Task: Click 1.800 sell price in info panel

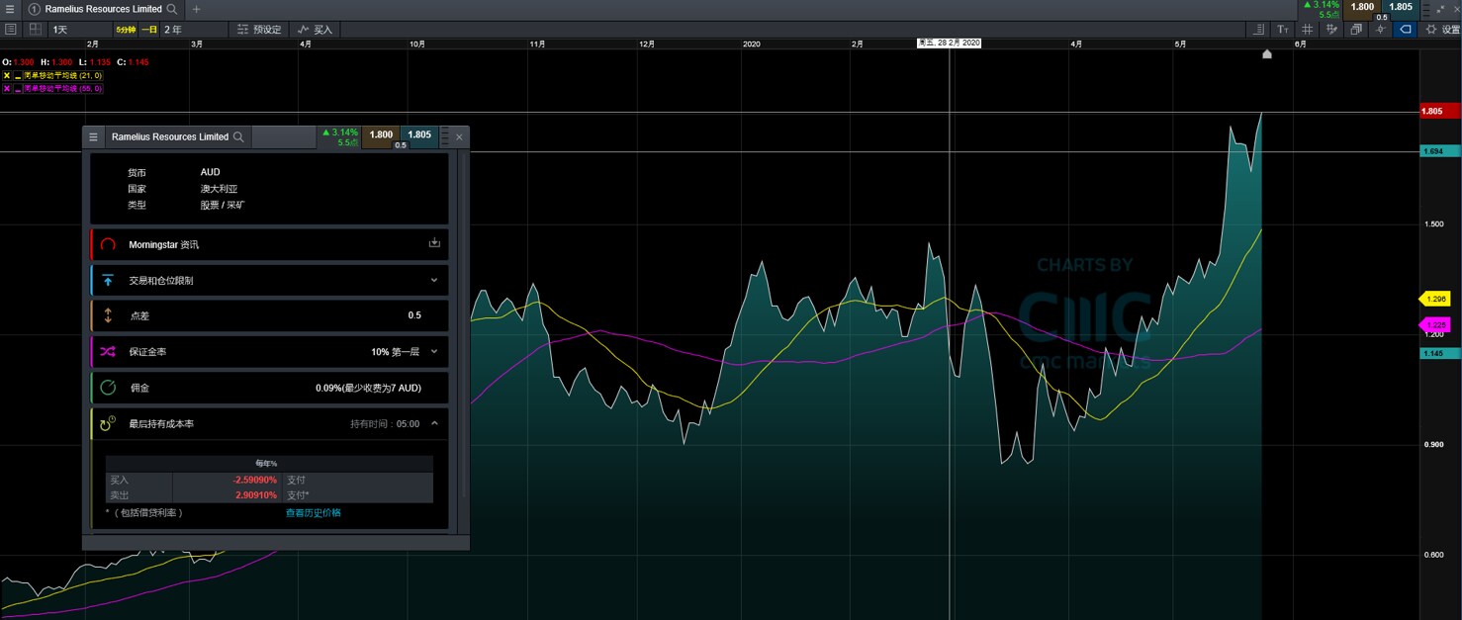Action: tap(381, 134)
